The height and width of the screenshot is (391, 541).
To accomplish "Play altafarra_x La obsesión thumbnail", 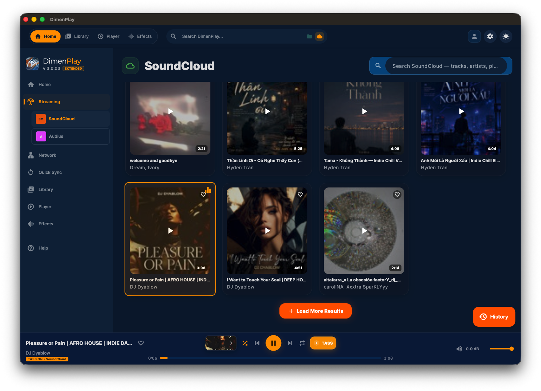I will [364, 231].
